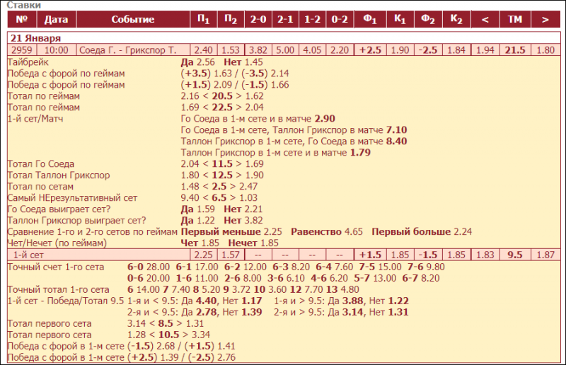Select match handicap odds 1.90
This screenshot has height=365, width=566.
[x=400, y=50]
